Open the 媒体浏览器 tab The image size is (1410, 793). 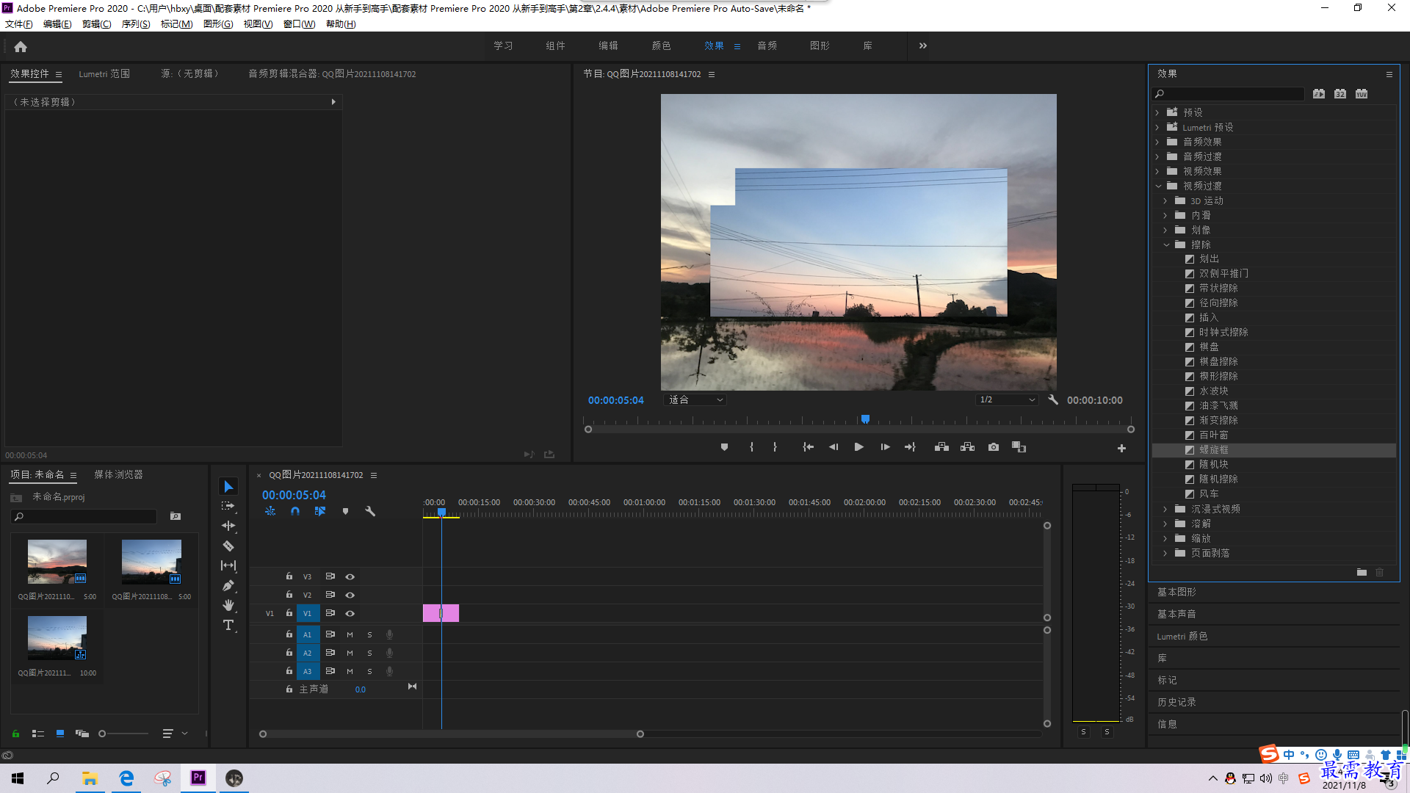118,475
